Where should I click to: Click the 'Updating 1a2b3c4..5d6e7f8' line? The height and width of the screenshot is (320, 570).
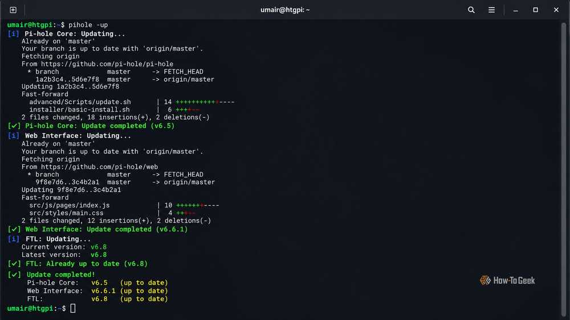coord(70,86)
